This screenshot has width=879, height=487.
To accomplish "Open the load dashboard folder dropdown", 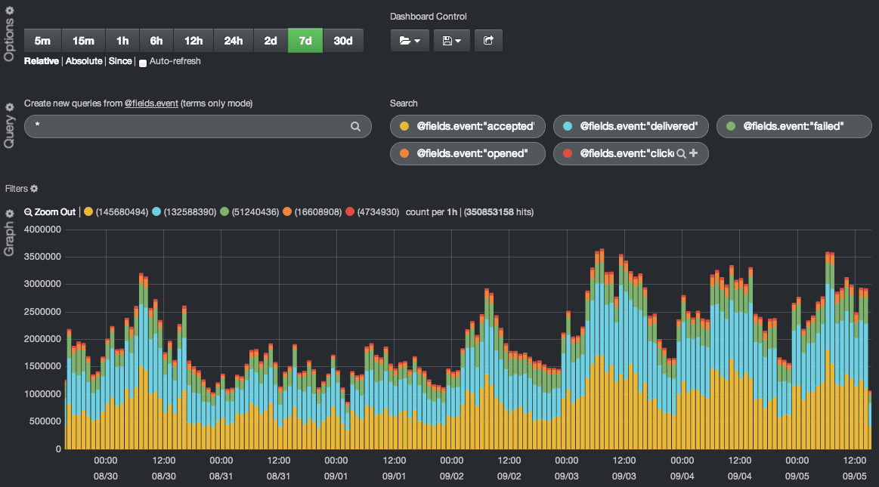I will point(410,40).
